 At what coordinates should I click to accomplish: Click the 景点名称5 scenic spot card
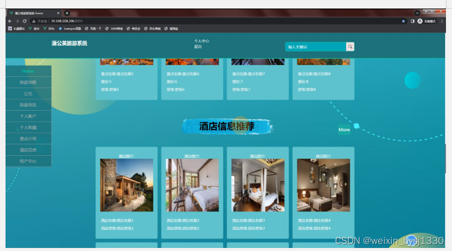coord(126,79)
